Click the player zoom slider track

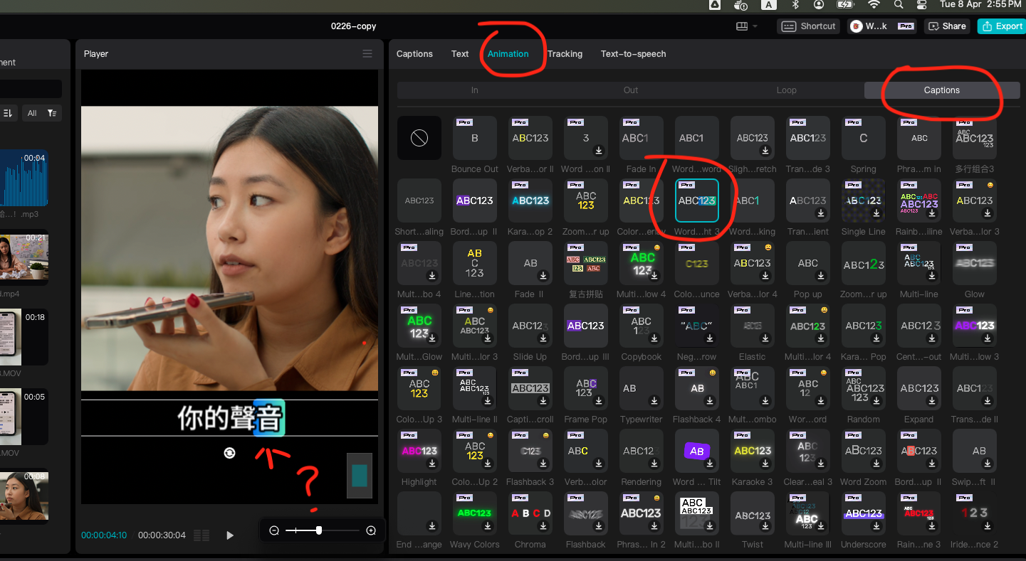(x=323, y=530)
